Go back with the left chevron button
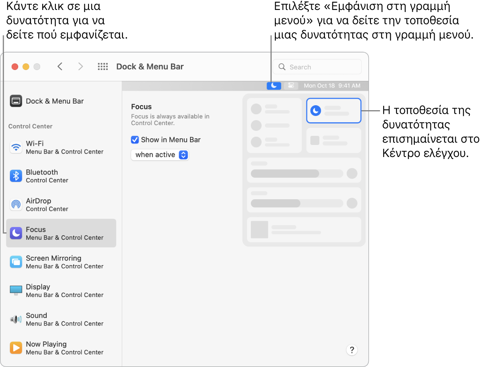 click(x=60, y=67)
